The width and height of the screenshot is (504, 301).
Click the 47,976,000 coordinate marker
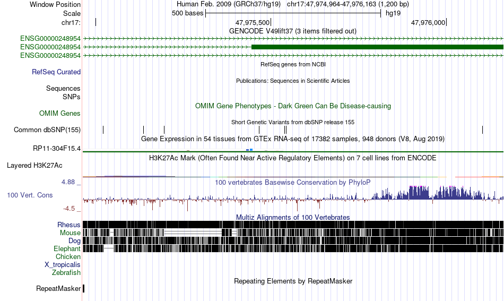(x=428, y=22)
